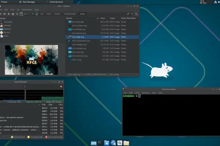Jump to the 'backgrounds' path segment
The width and height of the screenshot is (220, 146).
point(70,14)
